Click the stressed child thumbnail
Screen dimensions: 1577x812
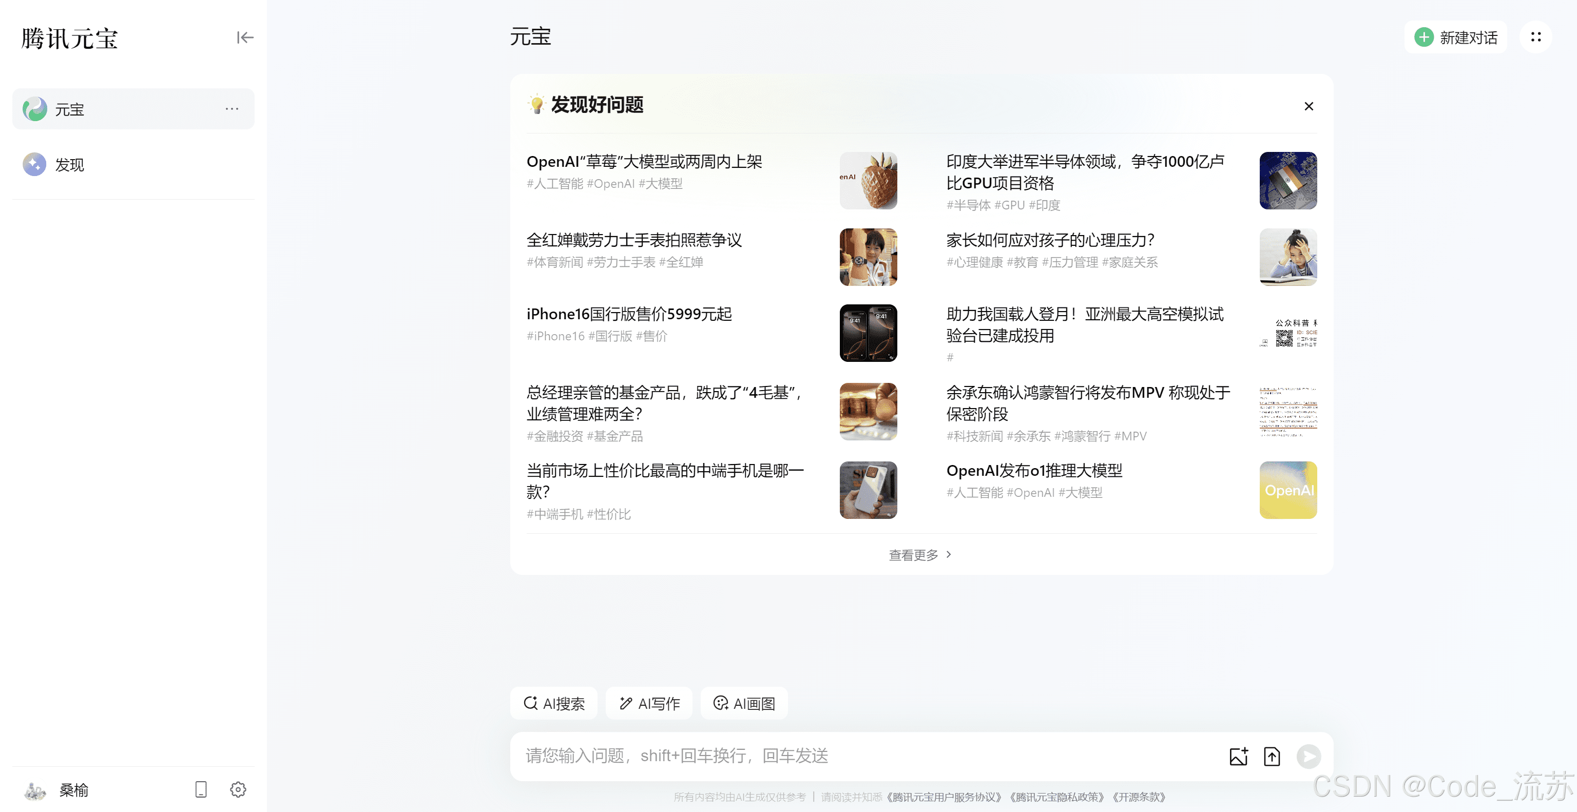(1288, 257)
